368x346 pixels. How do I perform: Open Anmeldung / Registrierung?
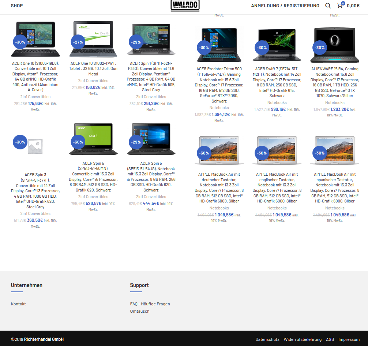(x=285, y=5)
